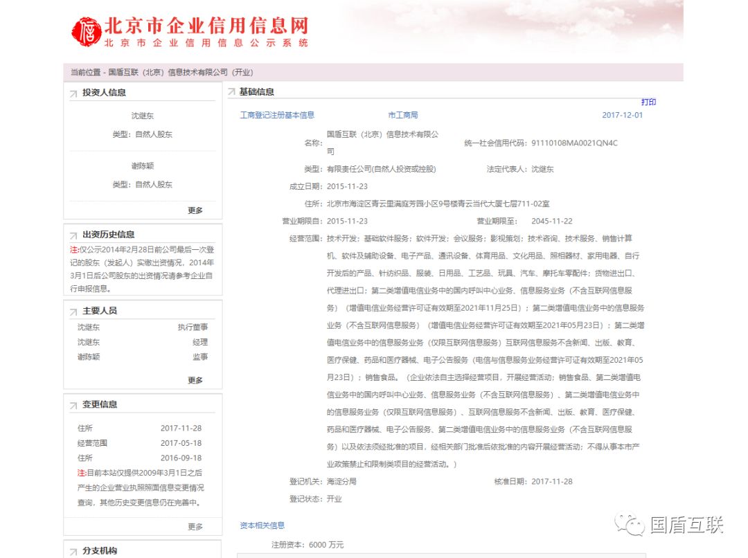Viewport: 748px width, 558px height.
Task: Click 更多 under the 变更信息 panel
Action: click(196, 525)
